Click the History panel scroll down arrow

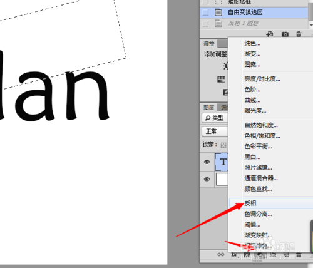point(311,25)
